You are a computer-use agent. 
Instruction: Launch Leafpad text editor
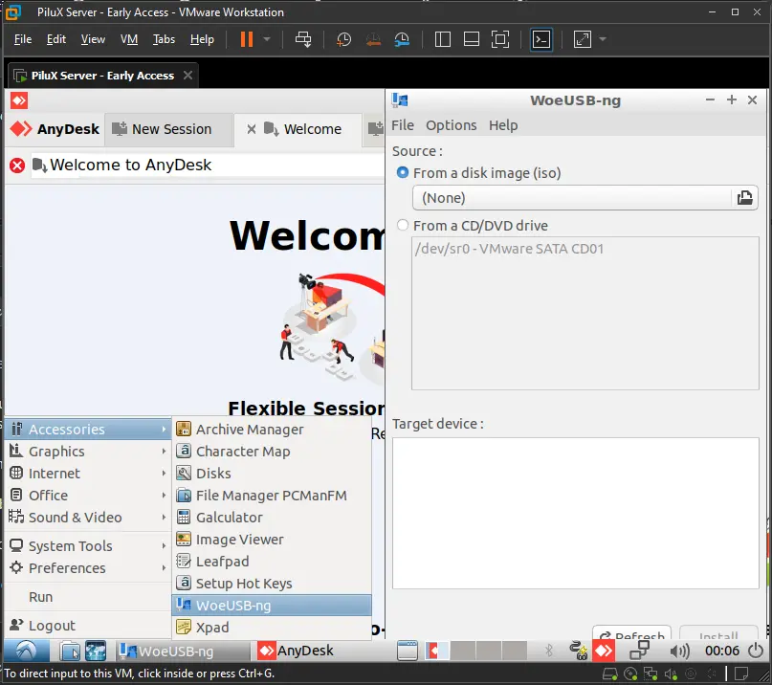click(272, 561)
